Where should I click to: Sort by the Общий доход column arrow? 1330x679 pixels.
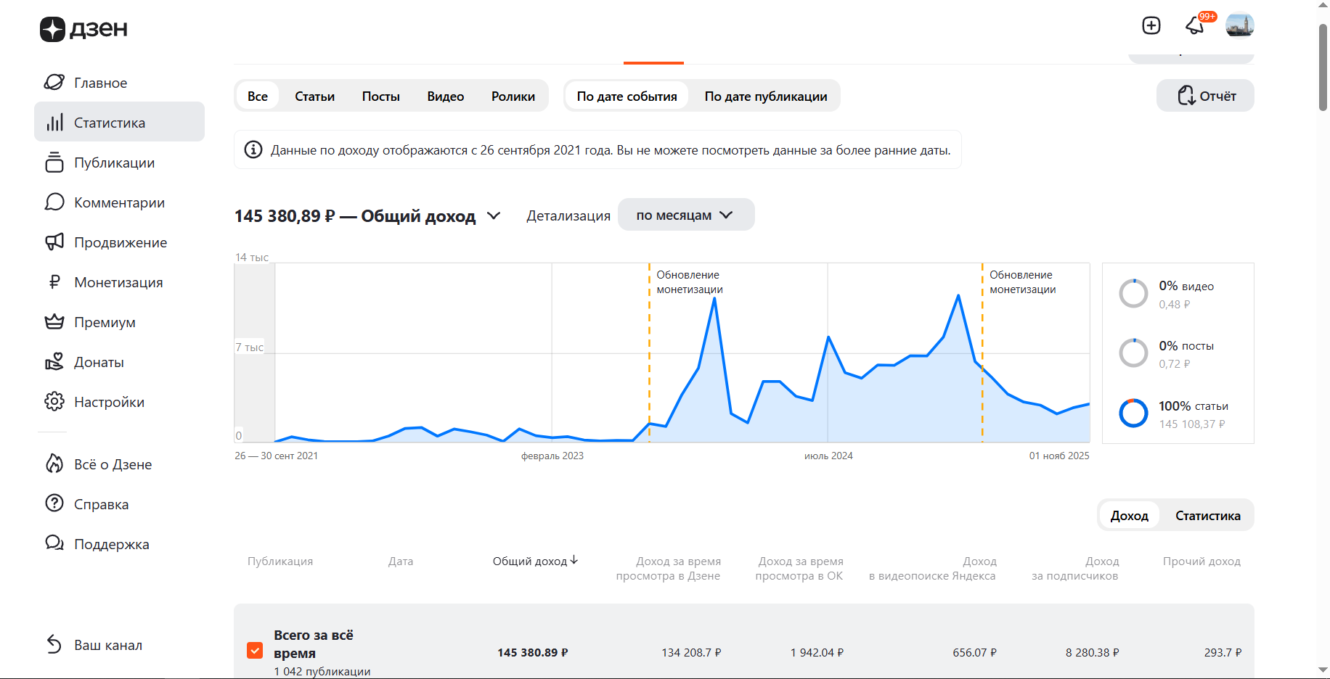[574, 560]
